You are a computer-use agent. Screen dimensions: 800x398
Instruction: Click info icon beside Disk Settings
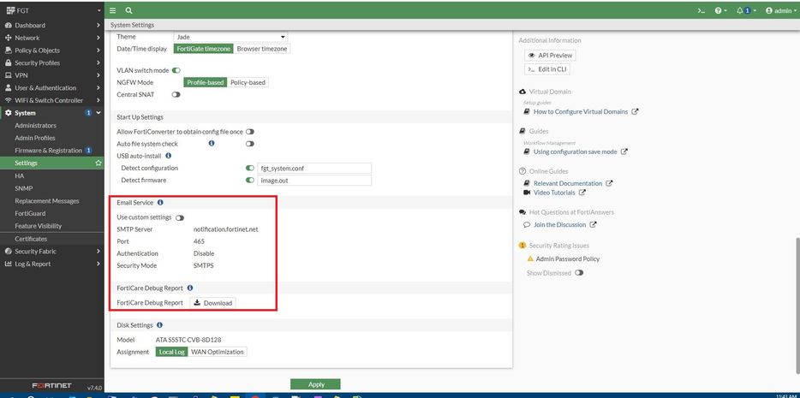pyautogui.click(x=159, y=324)
